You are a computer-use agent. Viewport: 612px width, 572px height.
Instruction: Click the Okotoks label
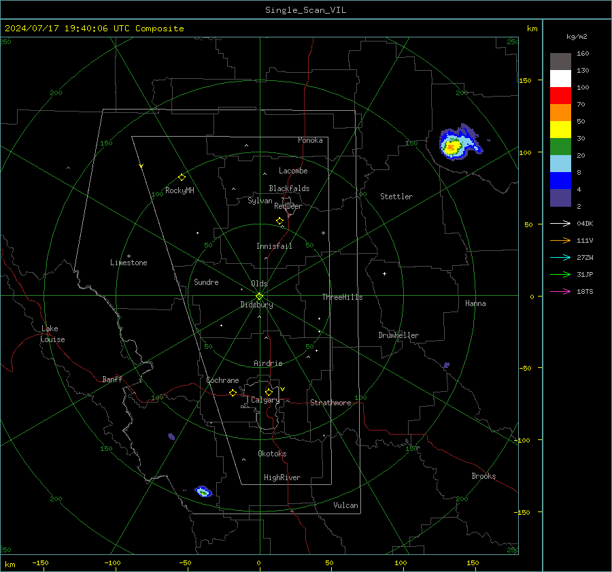pos(272,454)
